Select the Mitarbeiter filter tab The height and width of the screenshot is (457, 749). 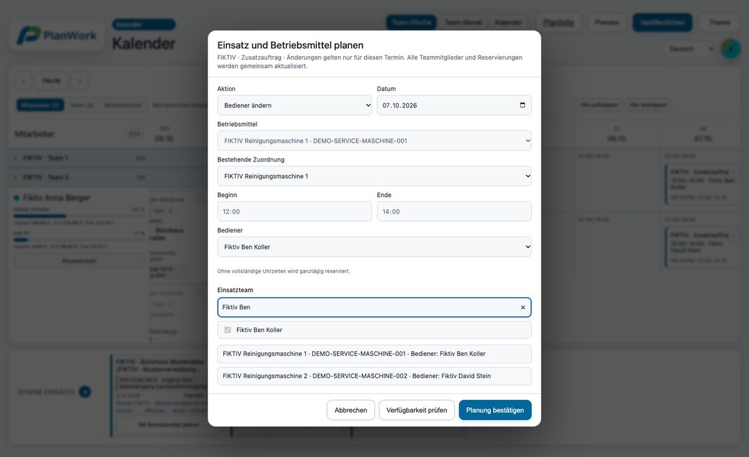click(x=40, y=105)
